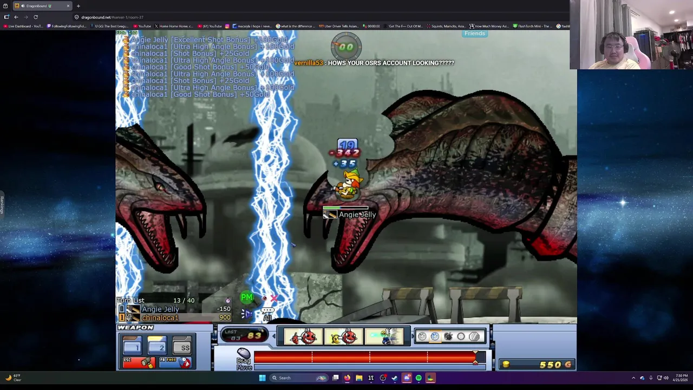The height and width of the screenshot is (390, 693).
Task: Open the Windows Start menu
Action: pos(263,378)
